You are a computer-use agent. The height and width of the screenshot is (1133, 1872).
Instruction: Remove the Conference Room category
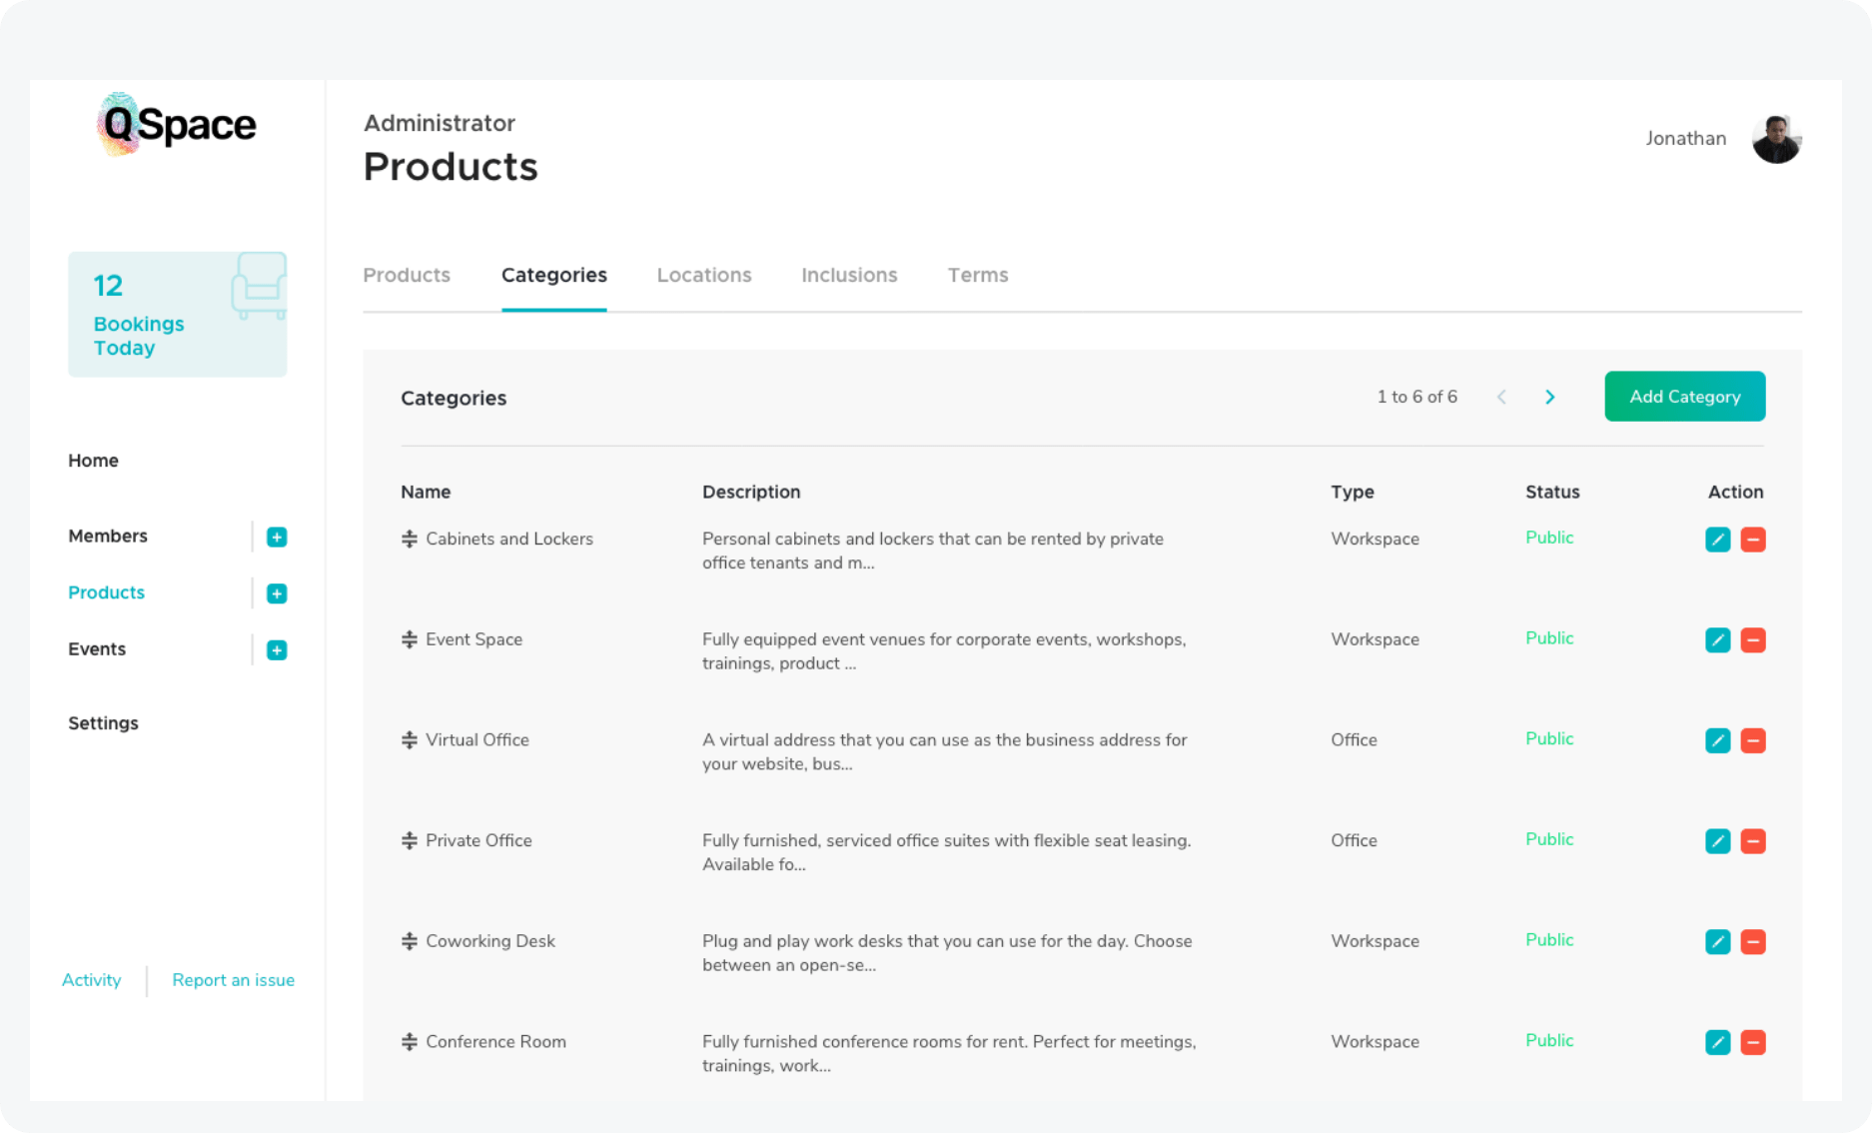point(1753,1042)
